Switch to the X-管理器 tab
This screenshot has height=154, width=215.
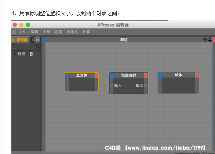(x=20, y=40)
